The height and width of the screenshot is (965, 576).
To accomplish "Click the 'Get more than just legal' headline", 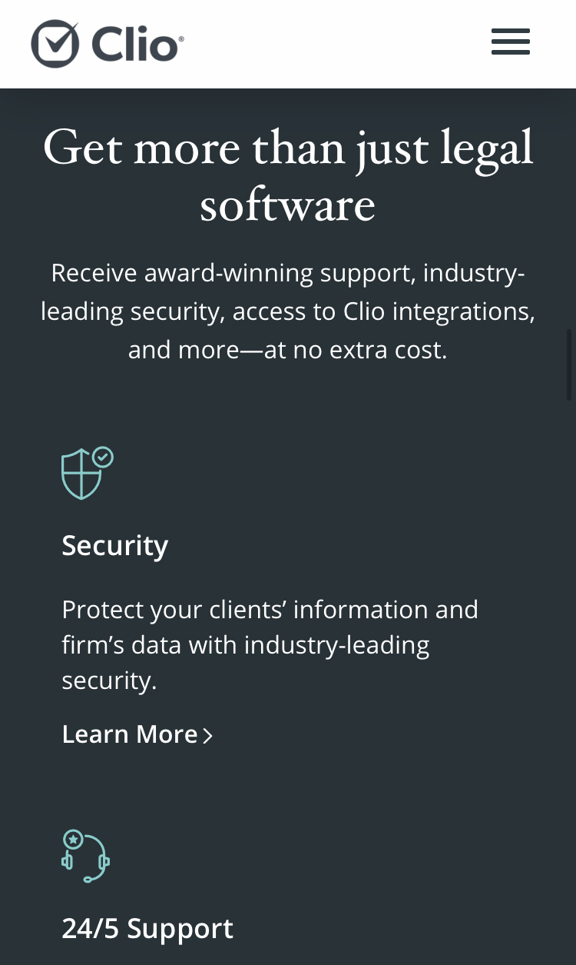I will [288, 147].
